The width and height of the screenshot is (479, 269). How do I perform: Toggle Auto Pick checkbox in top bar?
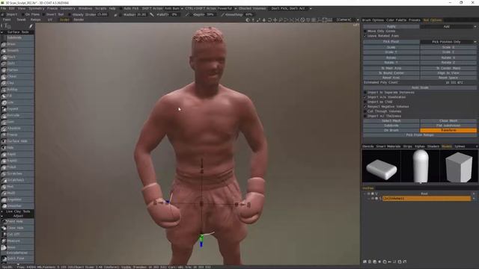click(121, 8)
